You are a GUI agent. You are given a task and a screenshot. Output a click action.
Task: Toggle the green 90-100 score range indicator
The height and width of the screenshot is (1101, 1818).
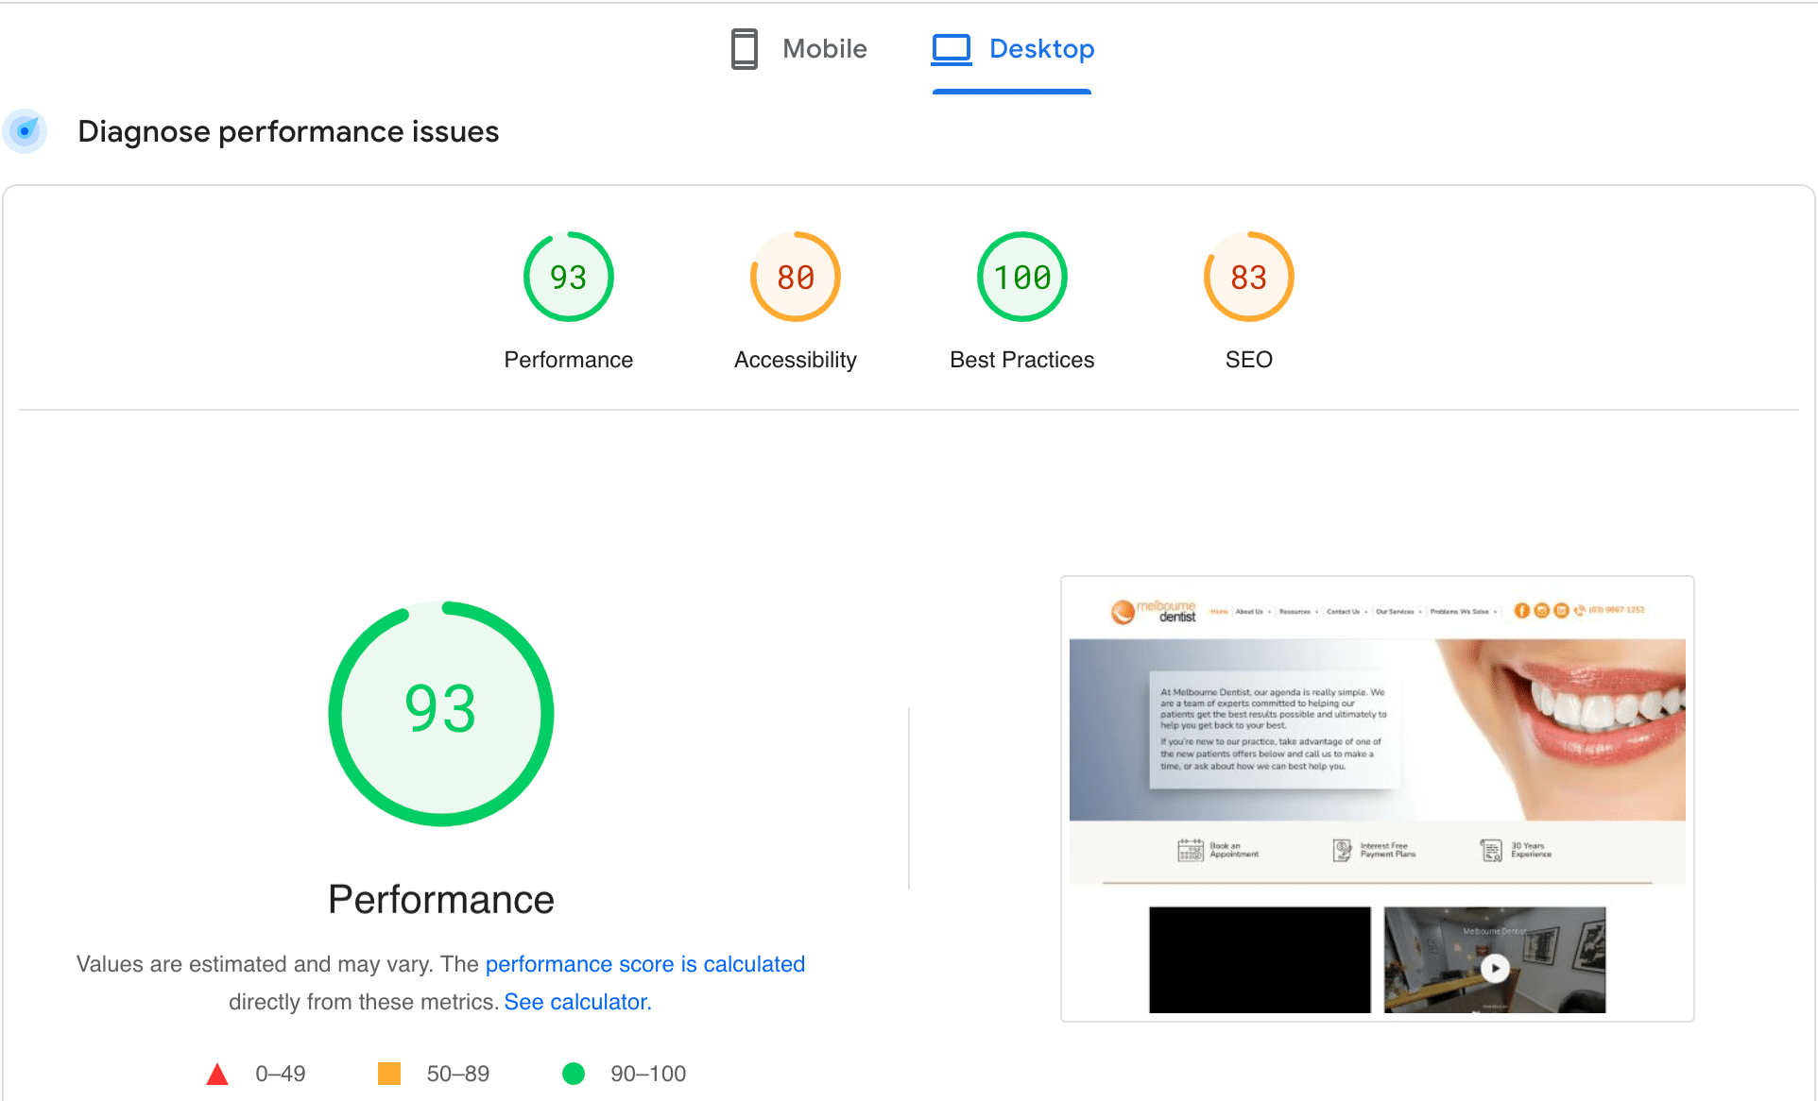572,1071
